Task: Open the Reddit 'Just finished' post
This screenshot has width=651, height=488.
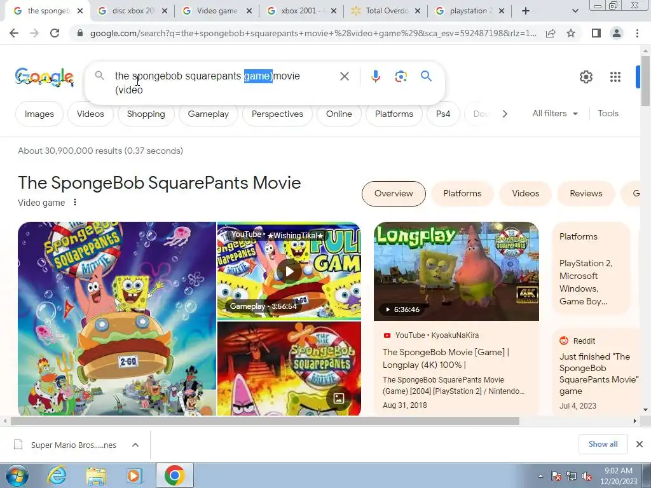Action: click(x=599, y=374)
